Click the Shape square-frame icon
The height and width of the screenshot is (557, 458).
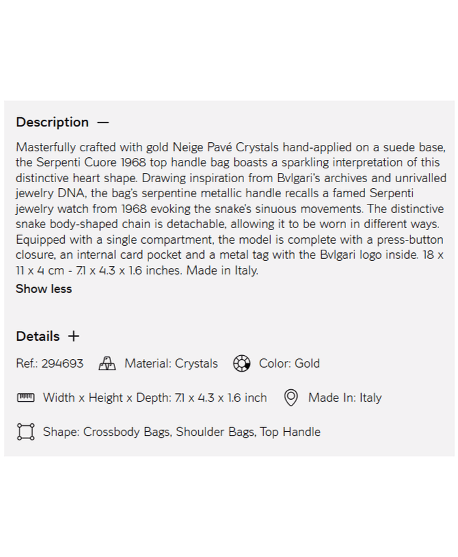pyautogui.click(x=26, y=432)
